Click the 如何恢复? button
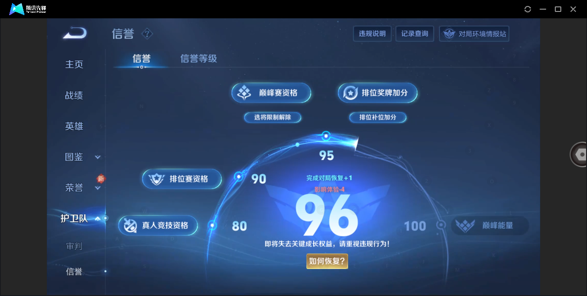The image size is (587, 296). 327,261
